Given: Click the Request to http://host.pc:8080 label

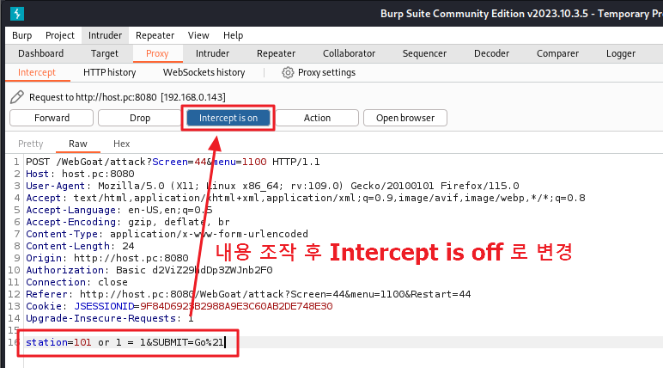Looking at the screenshot, I should coord(127,97).
